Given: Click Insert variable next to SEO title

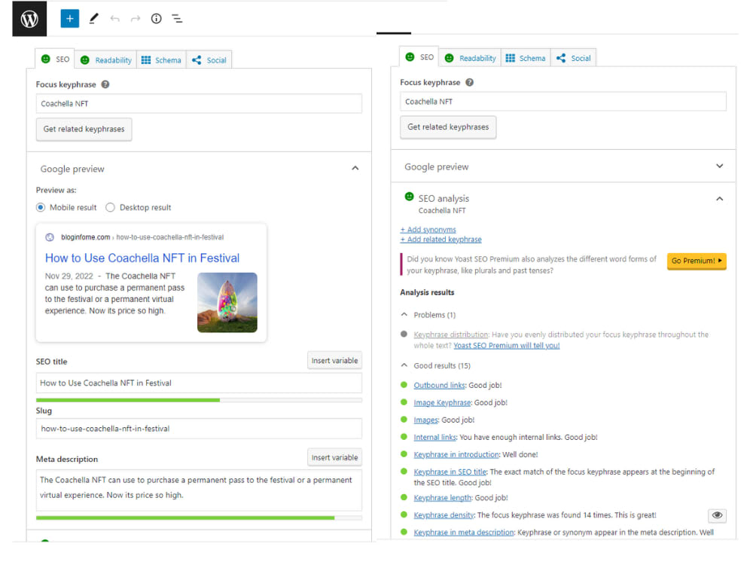Looking at the screenshot, I should 335,361.
